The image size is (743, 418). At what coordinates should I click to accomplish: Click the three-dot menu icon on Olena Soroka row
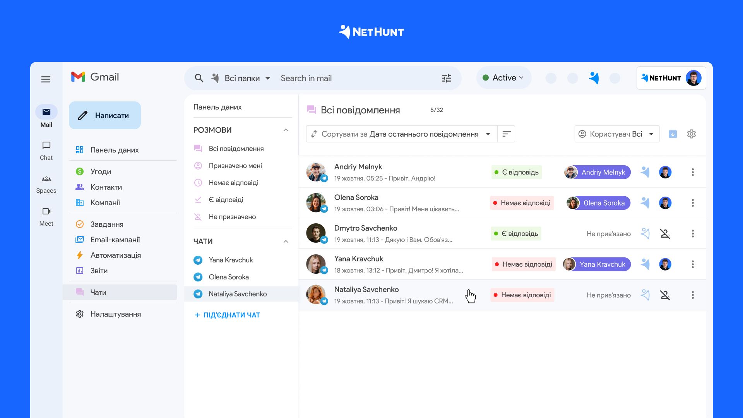pyautogui.click(x=692, y=203)
